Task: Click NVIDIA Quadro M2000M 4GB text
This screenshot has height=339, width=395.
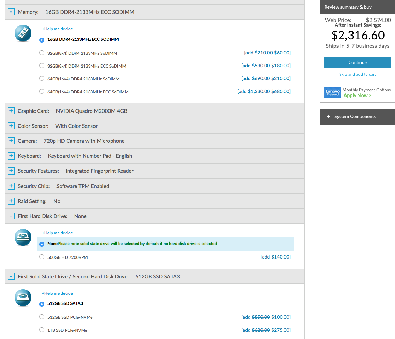Action: [x=91, y=111]
